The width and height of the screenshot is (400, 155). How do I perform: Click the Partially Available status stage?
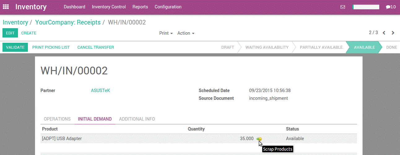(321, 47)
